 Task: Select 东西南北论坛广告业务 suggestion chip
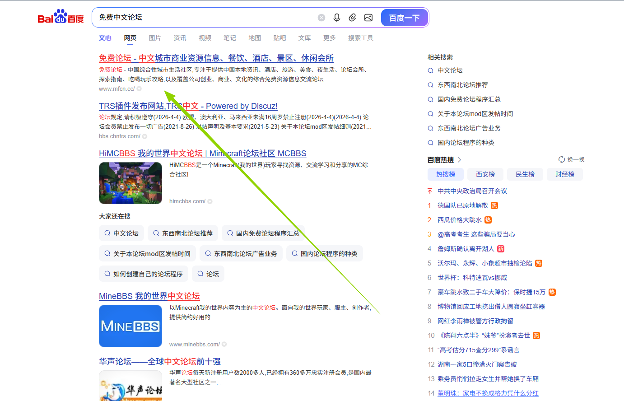pos(241,253)
